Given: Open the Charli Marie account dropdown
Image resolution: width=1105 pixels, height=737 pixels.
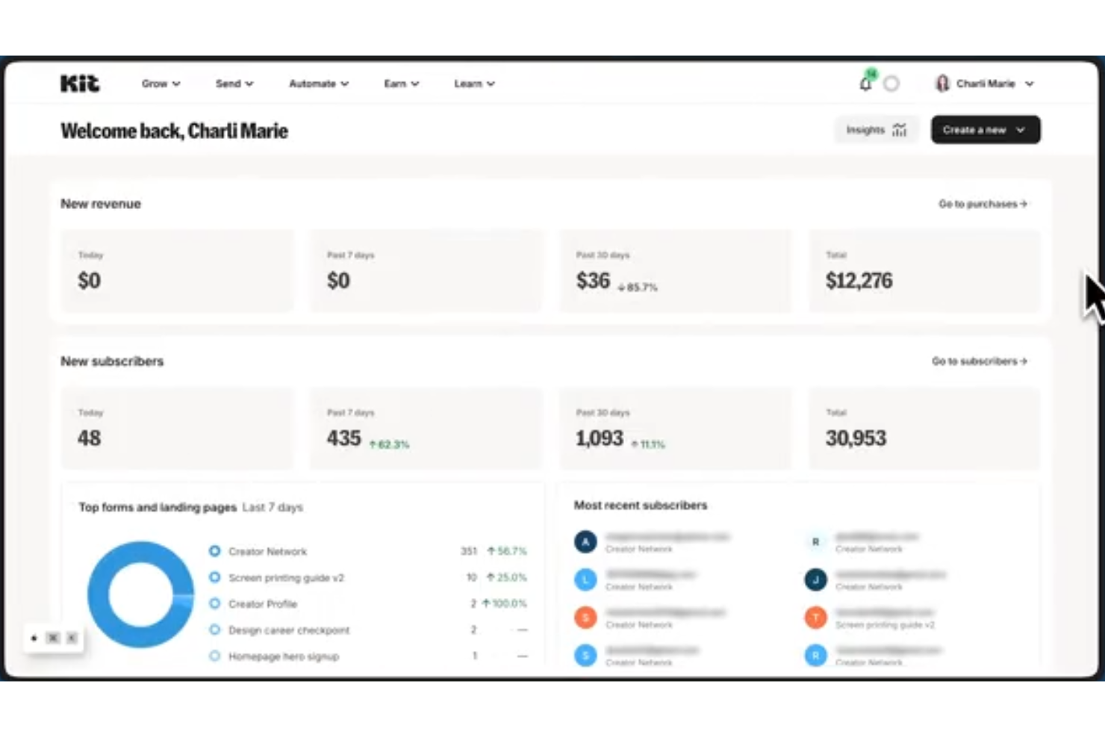Looking at the screenshot, I should [984, 84].
